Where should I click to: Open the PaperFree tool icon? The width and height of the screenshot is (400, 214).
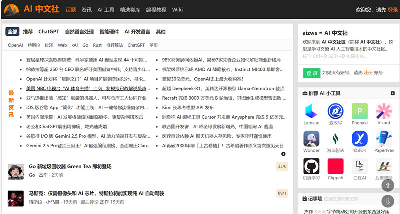click(384, 139)
